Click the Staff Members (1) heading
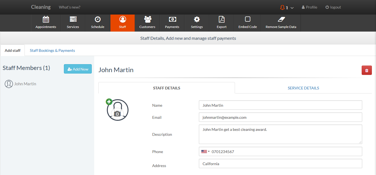This screenshot has height=175, width=376. 26,68
